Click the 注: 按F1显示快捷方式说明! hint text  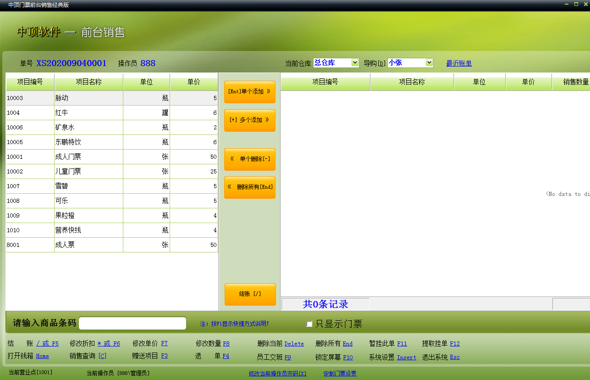[234, 324]
